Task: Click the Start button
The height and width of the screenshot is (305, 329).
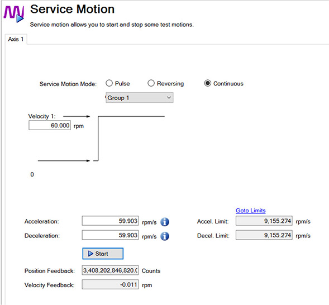Action: tap(103, 254)
